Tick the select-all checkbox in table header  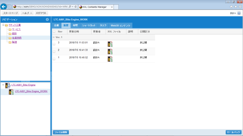tap(54, 31)
